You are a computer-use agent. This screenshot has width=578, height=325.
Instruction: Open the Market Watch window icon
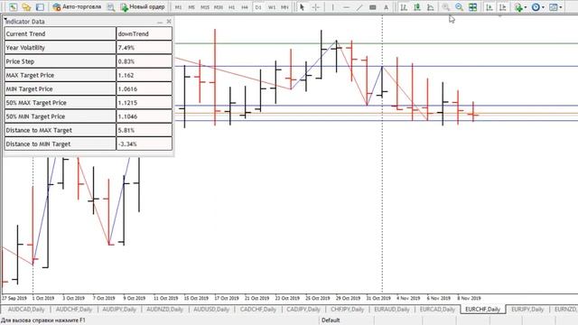13,7
